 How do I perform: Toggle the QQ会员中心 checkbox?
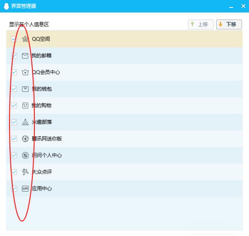[x=14, y=72]
